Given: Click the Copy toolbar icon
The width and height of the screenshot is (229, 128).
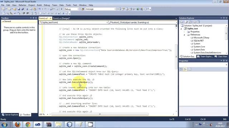Looking at the screenshot, I should tap(31, 9).
